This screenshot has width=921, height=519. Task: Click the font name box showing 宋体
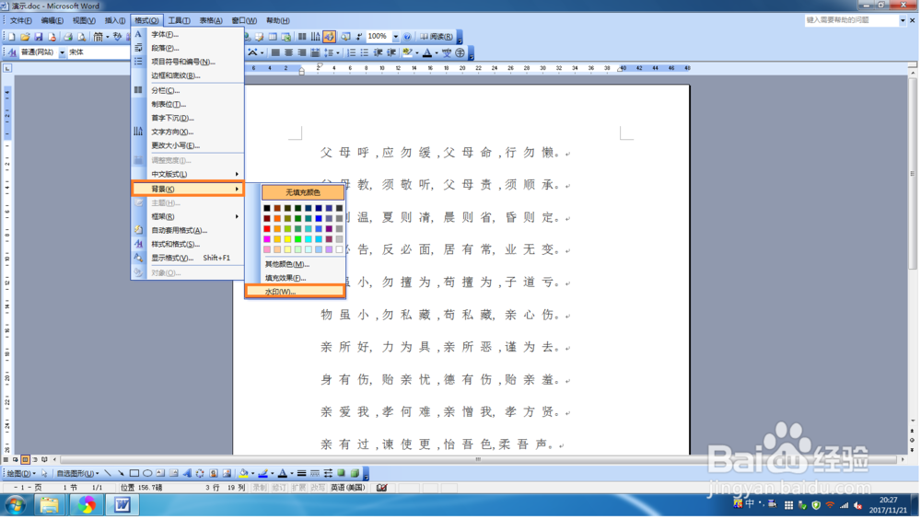(x=97, y=52)
